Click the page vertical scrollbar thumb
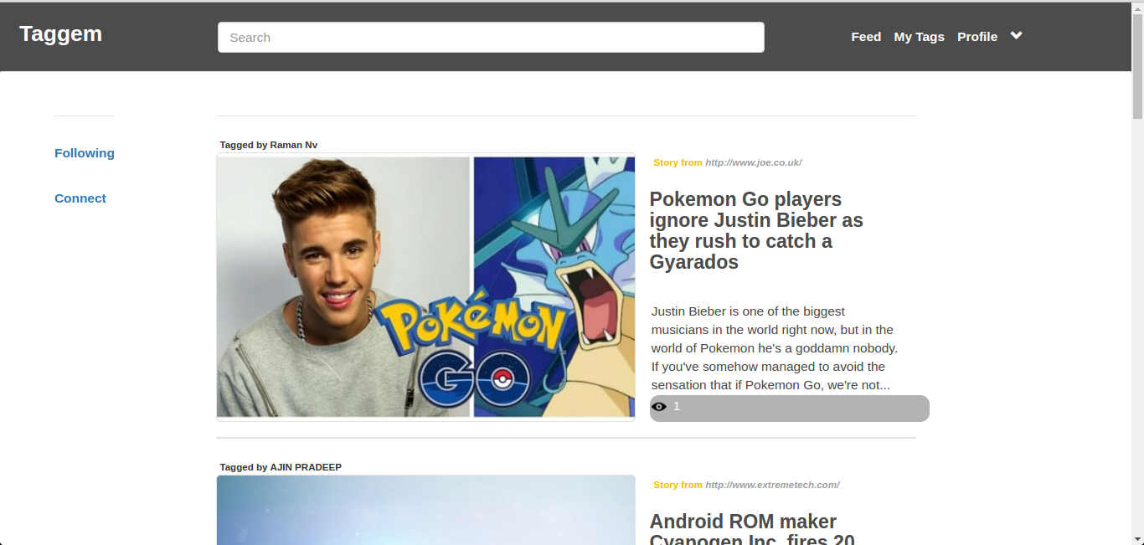 click(x=1137, y=67)
